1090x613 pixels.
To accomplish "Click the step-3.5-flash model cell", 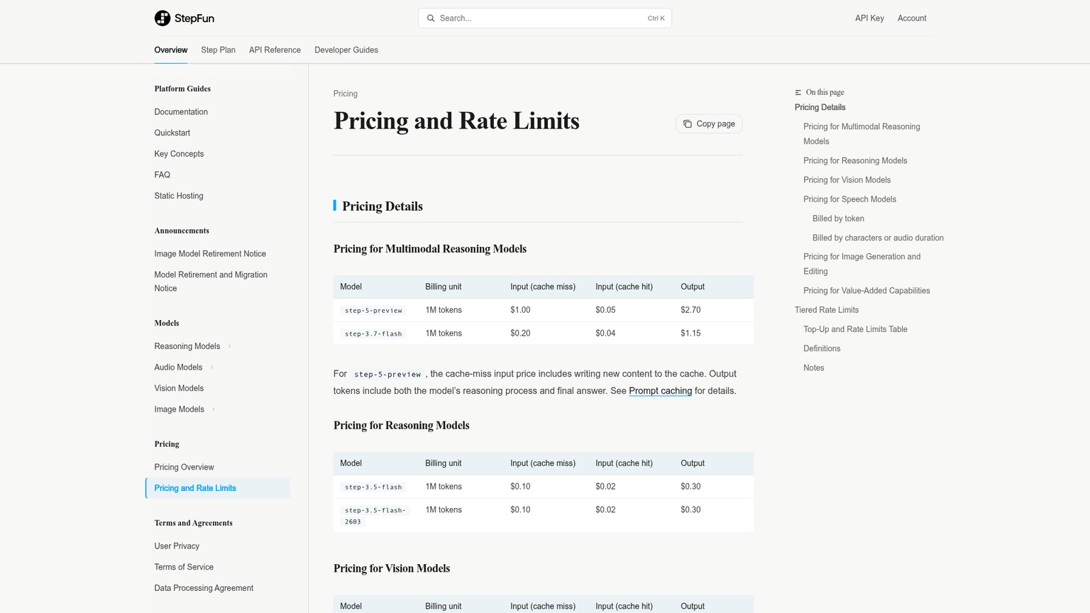I will (x=373, y=487).
